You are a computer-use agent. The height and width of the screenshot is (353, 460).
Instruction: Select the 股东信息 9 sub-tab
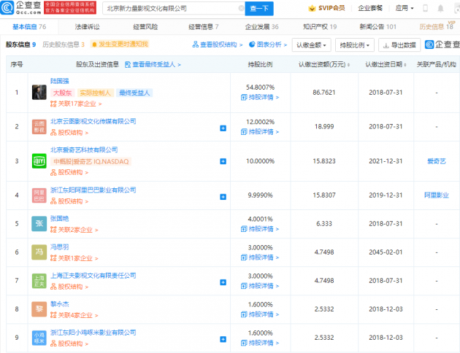tap(20, 44)
